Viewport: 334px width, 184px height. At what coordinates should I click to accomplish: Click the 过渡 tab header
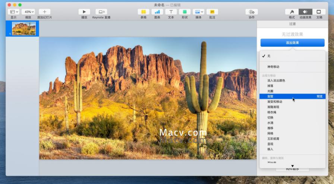[x=292, y=24]
